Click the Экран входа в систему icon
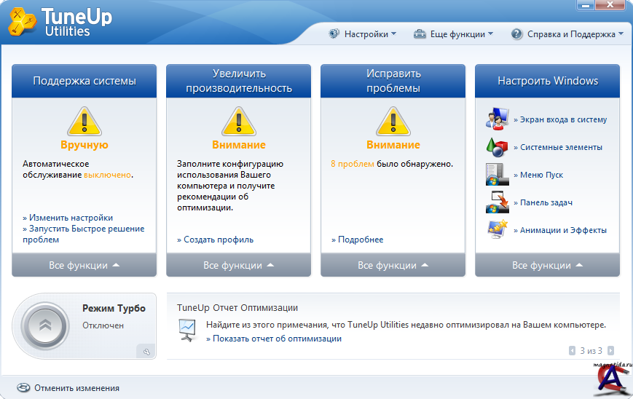The width and height of the screenshot is (633, 399). pos(497,119)
